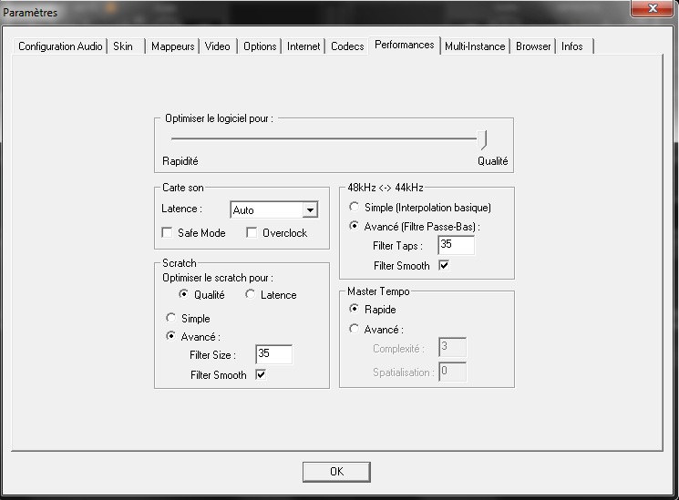
Task: Click the Filter Size input field
Action: tap(273, 355)
